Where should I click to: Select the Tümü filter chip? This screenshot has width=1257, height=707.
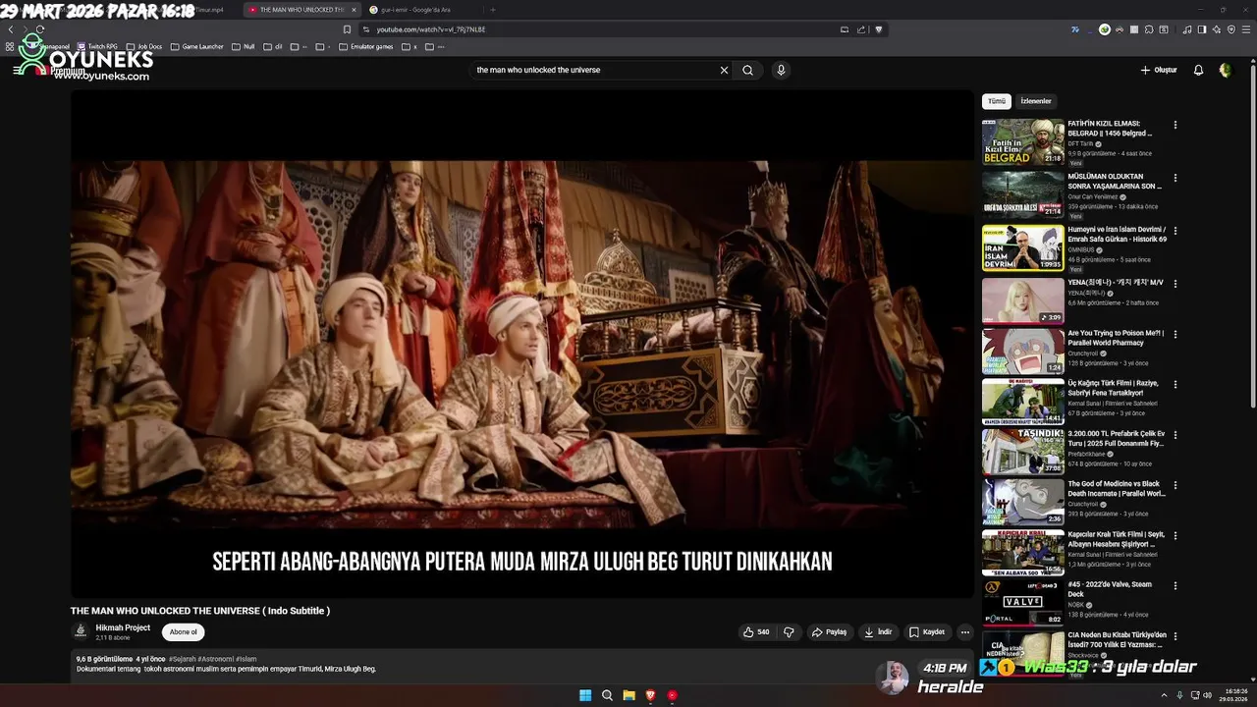pyautogui.click(x=997, y=101)
